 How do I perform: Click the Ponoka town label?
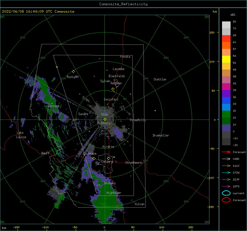[125, 57]
